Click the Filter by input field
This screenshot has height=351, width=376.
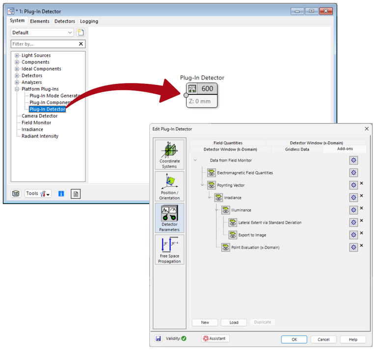(x=44, y=44)
